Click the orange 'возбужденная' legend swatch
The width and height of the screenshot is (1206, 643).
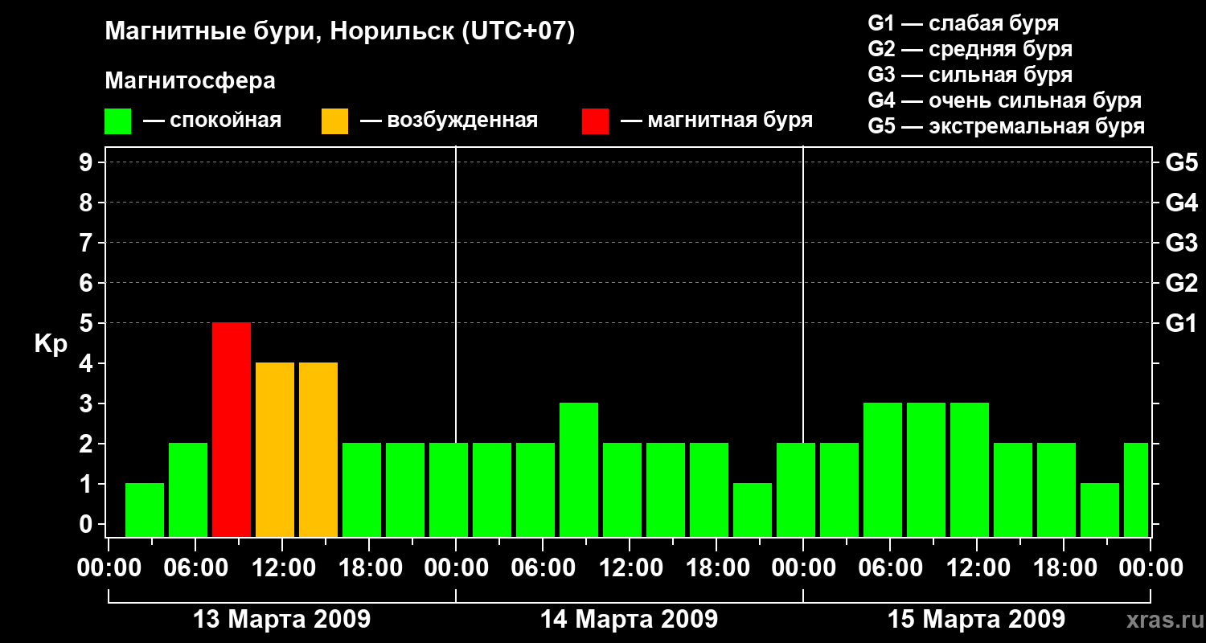(334, 121)
